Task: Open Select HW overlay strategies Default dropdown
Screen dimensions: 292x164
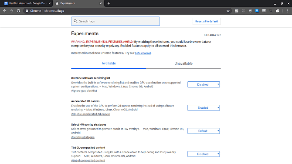Action: coord(204,131)
